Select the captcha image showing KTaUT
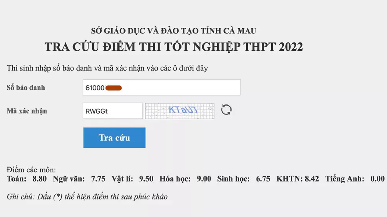The height and width of the screenshot is (217, 387). 179,110
